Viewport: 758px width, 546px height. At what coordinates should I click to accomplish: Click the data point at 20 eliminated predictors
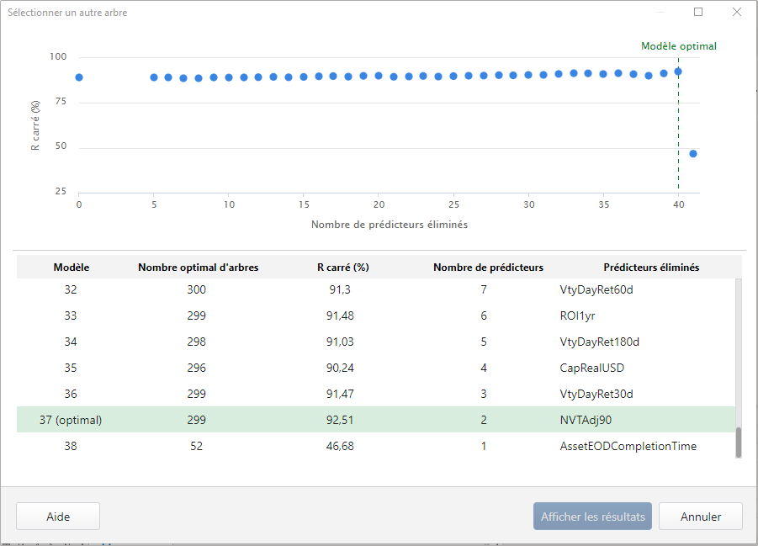379,75
